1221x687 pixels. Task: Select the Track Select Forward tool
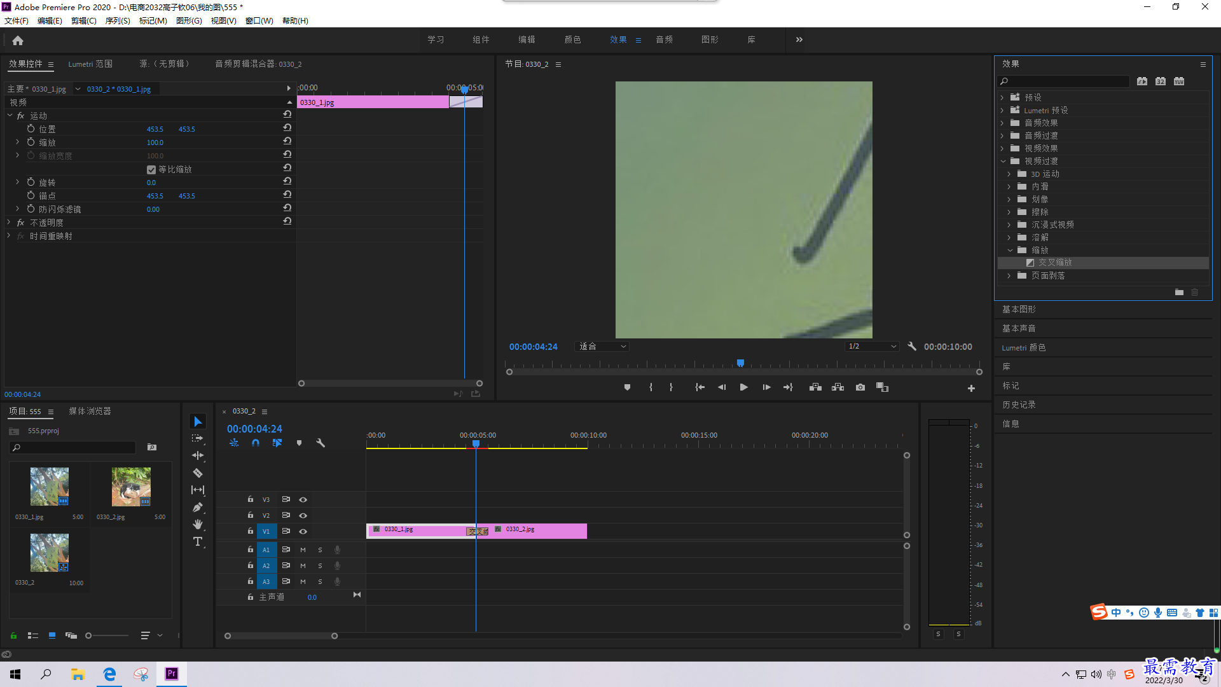(198, 438)
